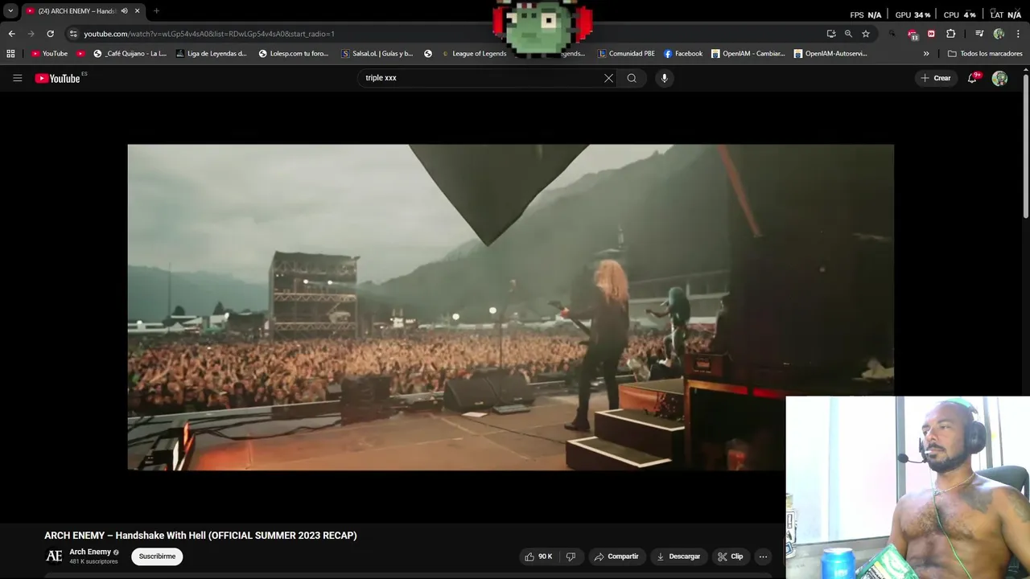Open YouTube notifications bell
Viewport: 1030px width, 579px height.
pyautogui.click(x=972, y=78)
